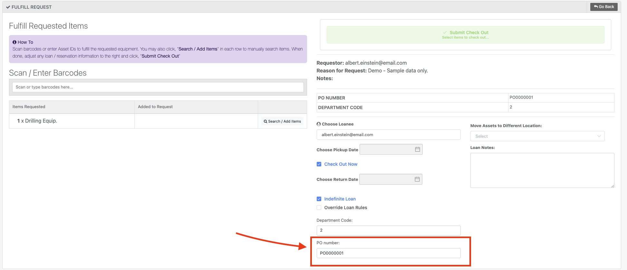Enable the Override Loan Rules checkbox
The image size is (627, 270).
pyautogui.click(x=319, y=208)
